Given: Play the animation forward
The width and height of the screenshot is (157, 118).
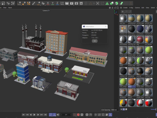Looking at the screenshot, I should [x=34, y=115].
